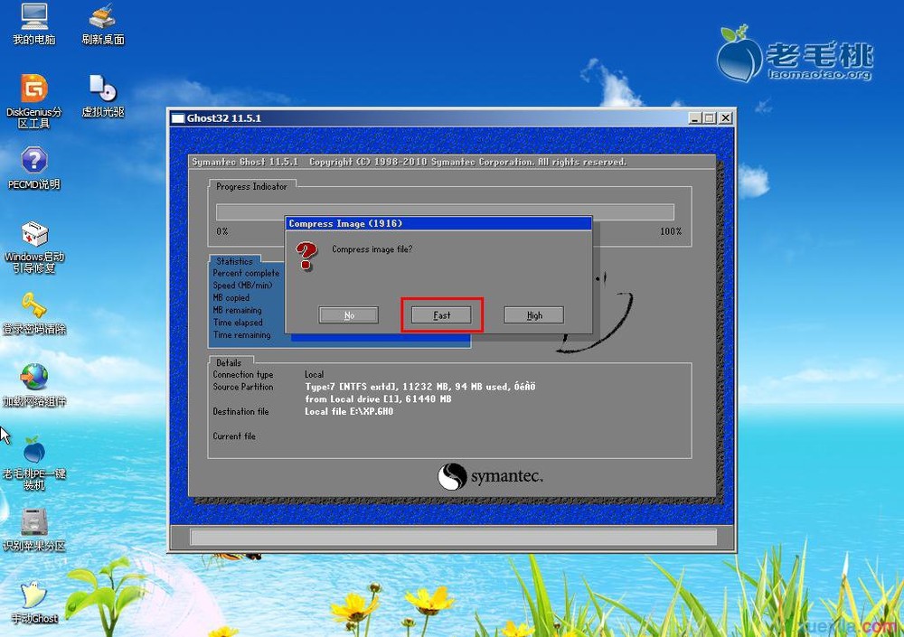Click the 'Time remaining' label

tap(241, 335)
